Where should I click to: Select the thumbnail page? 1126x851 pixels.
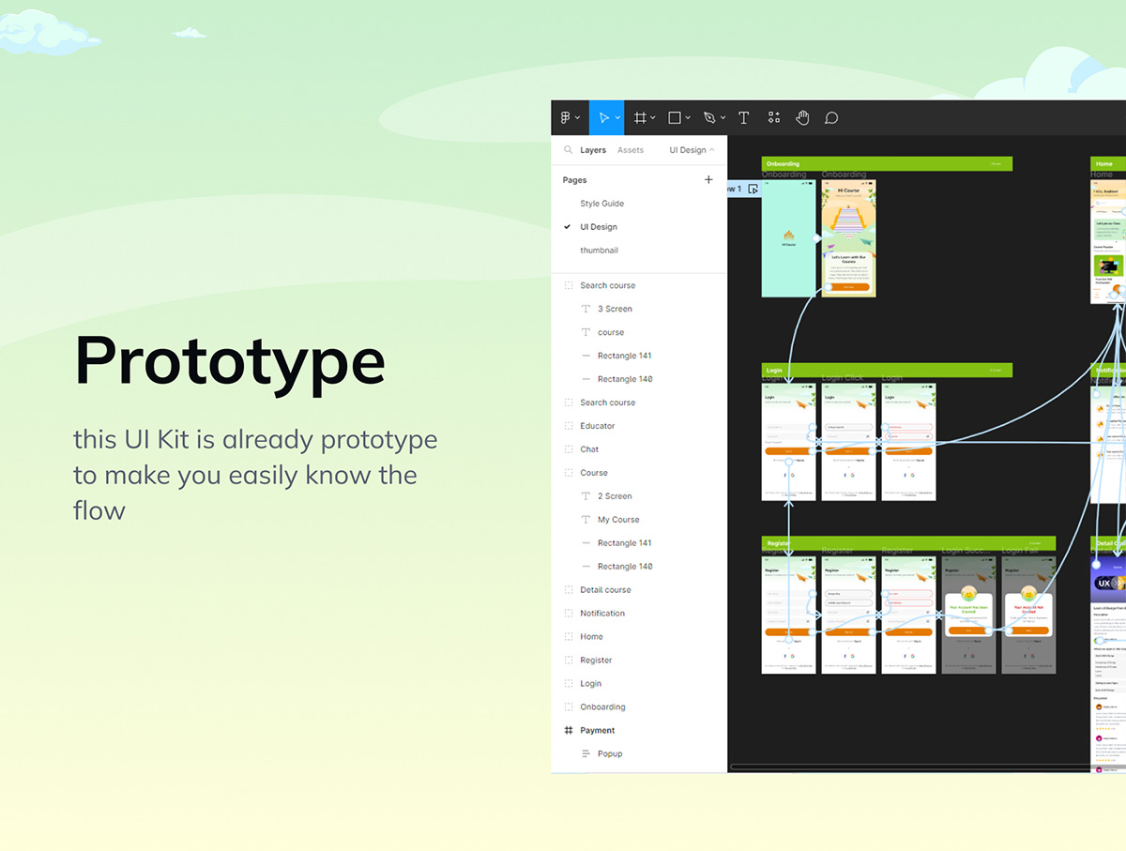[599, 251]
